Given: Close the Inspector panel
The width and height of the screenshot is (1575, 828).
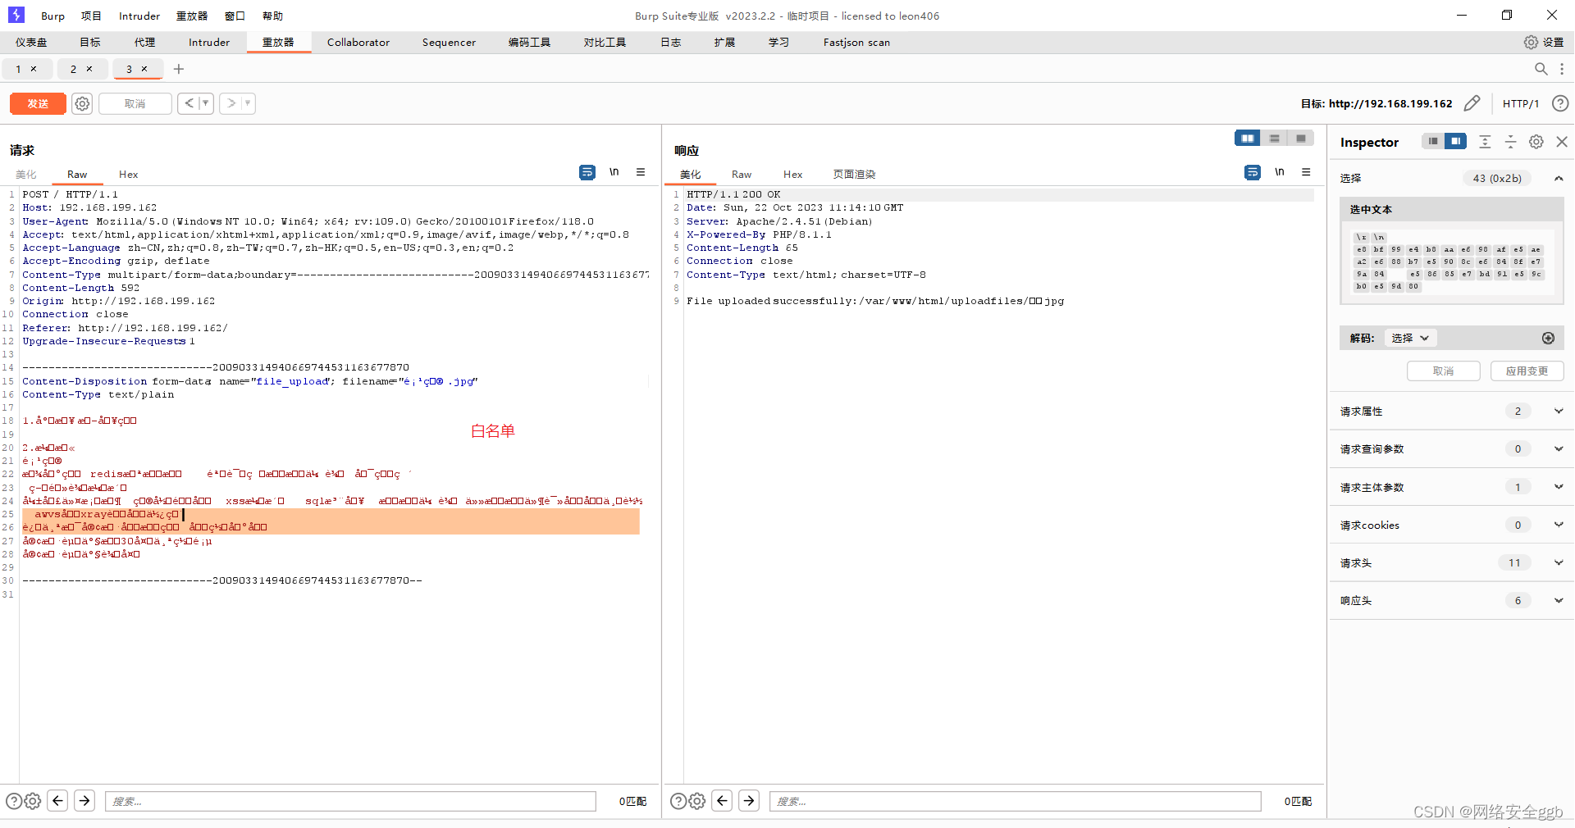Looking at the screenshot, I should point(1562,142).
